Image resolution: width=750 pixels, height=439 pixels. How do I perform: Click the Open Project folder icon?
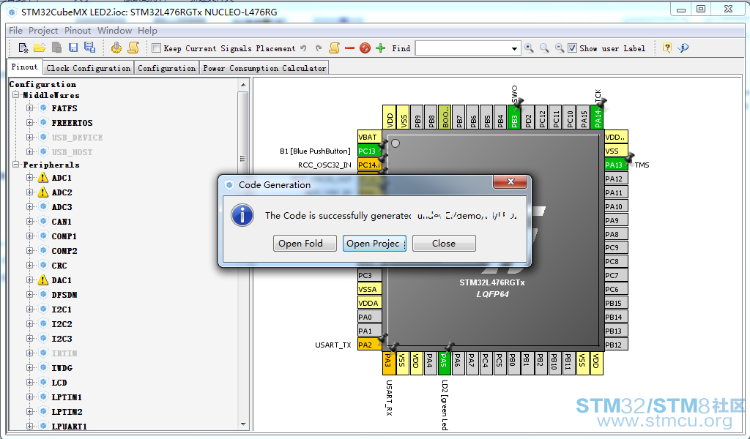tap(40, 48)
